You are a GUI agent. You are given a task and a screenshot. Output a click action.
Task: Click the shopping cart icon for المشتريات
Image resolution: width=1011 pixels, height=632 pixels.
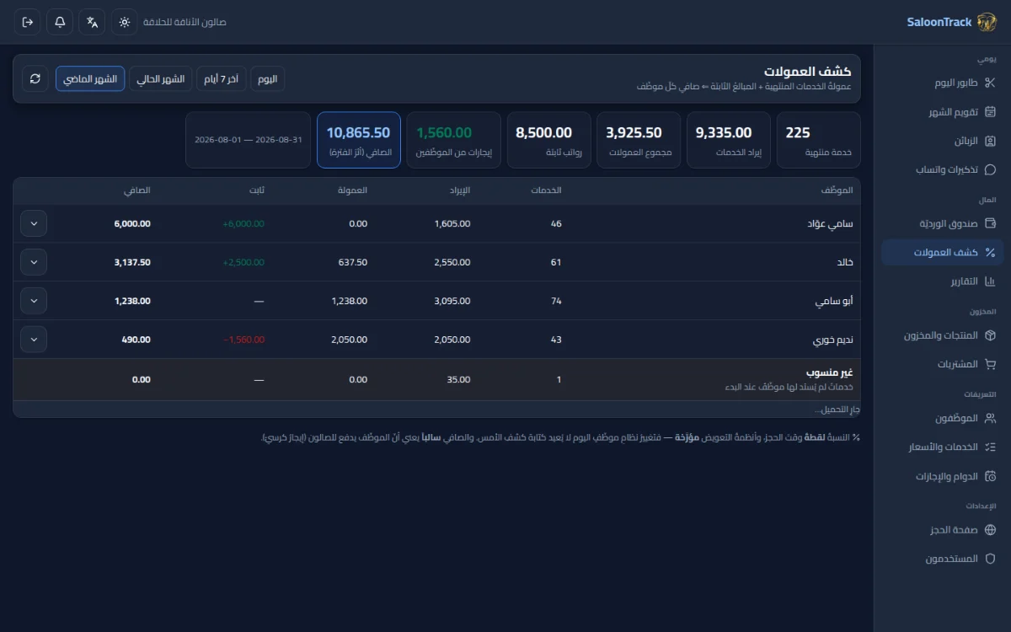990,364
